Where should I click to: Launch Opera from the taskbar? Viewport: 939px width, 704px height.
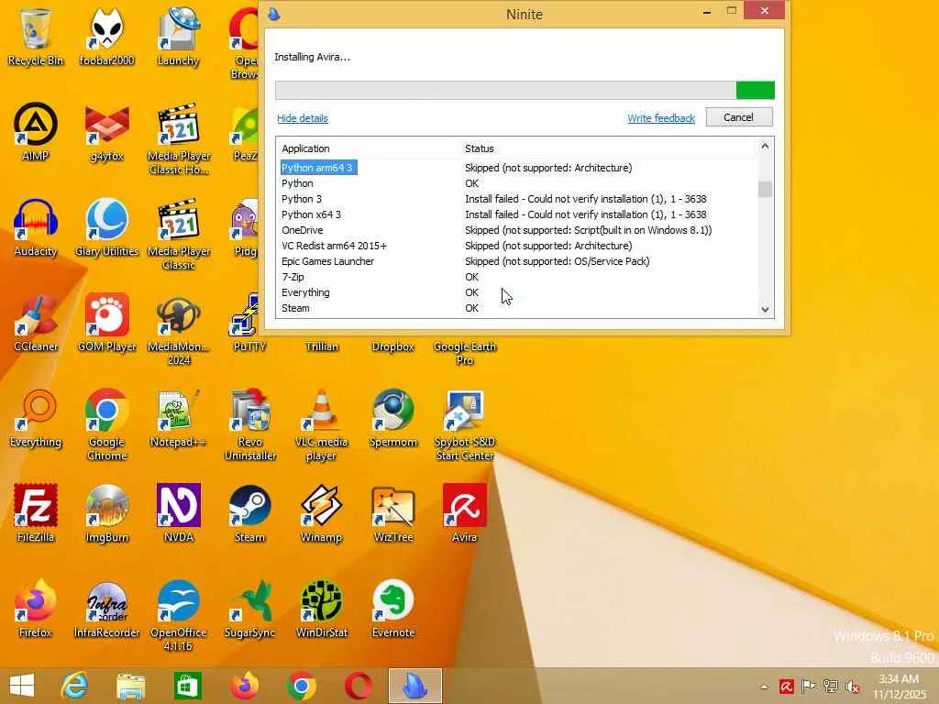[x=359, y=686]
